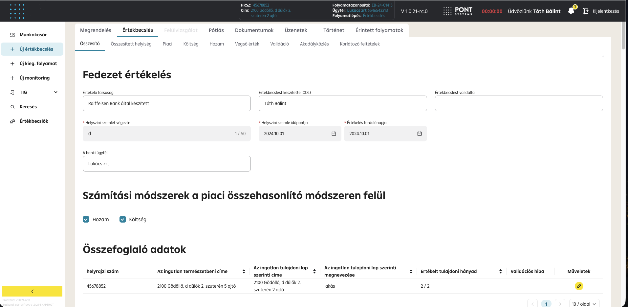The width and height of the screenshot is (628, 307).
Task: Click the Értékbecslést validálta text field
Action: 519,103
